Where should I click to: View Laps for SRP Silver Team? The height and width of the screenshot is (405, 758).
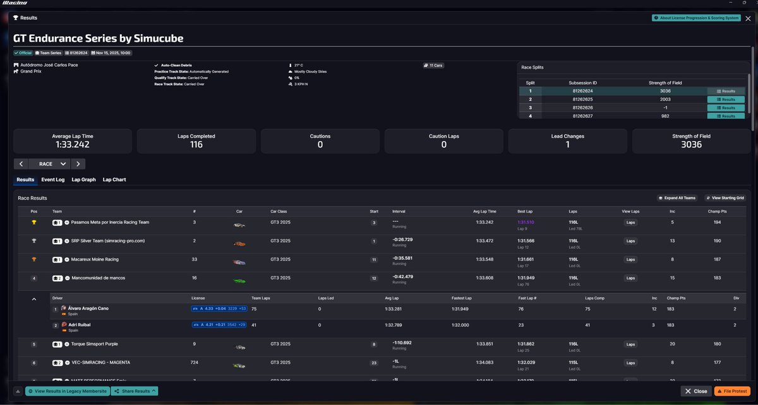(630, 241)
